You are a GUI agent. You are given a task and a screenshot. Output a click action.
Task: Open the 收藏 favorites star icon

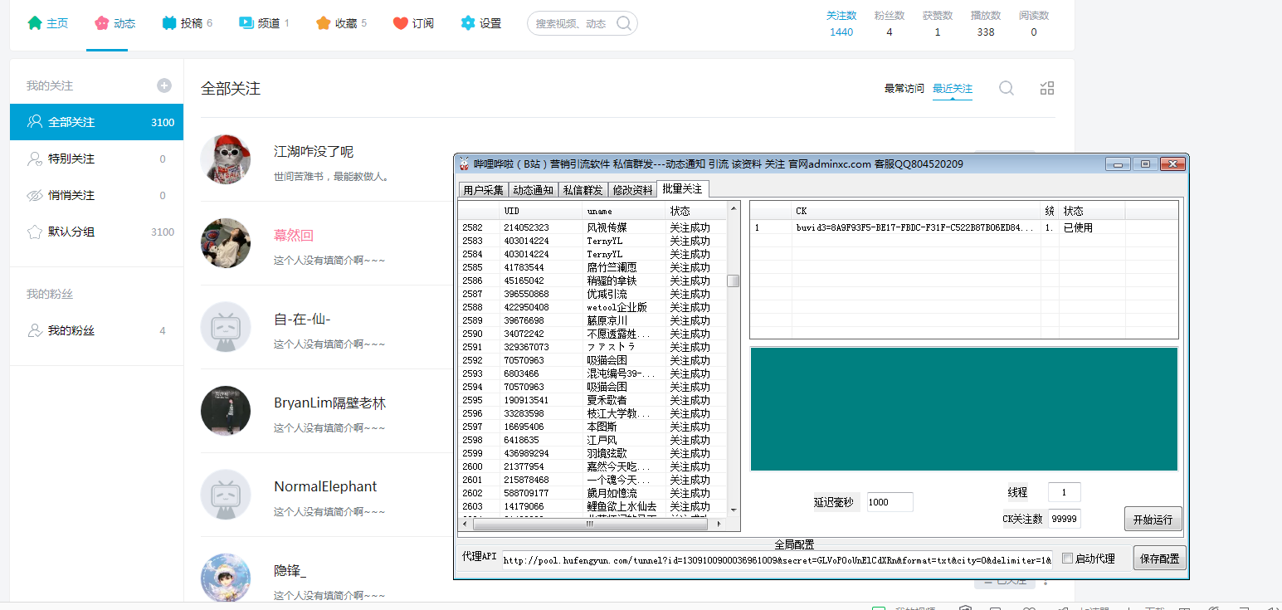(324, 23)
